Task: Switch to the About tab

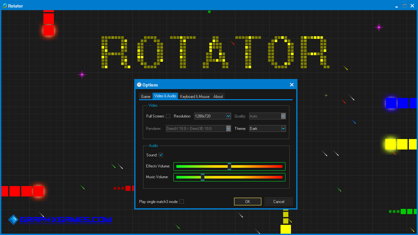Action: coord(218,97)
